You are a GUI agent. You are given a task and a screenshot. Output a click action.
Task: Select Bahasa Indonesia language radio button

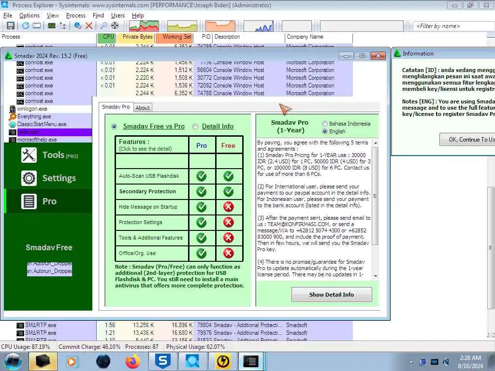click(324, 124)
